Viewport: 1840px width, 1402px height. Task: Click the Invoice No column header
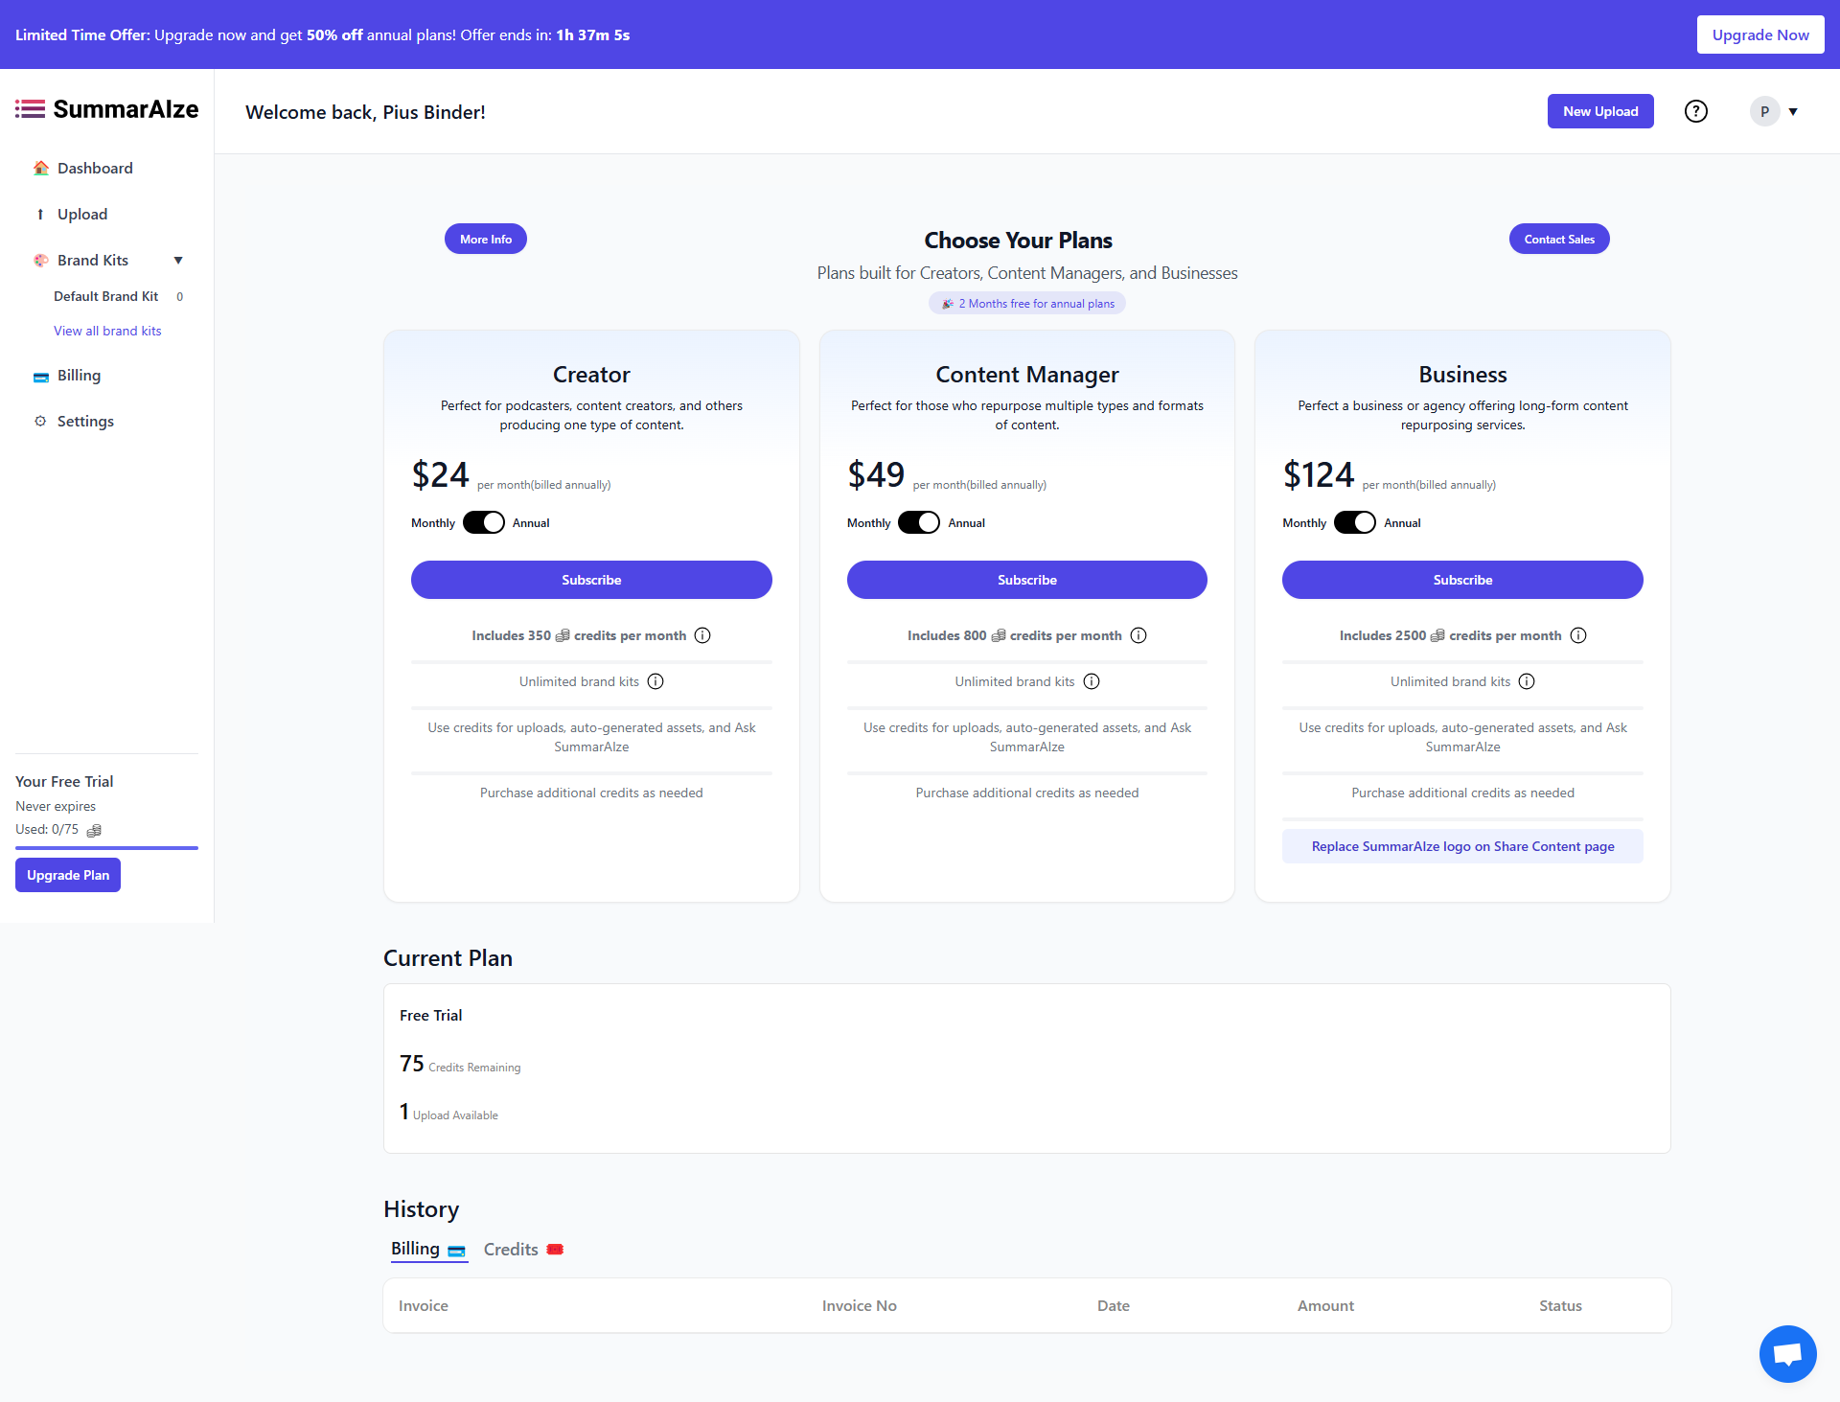pyautogui.click(x=860, y=1305)
